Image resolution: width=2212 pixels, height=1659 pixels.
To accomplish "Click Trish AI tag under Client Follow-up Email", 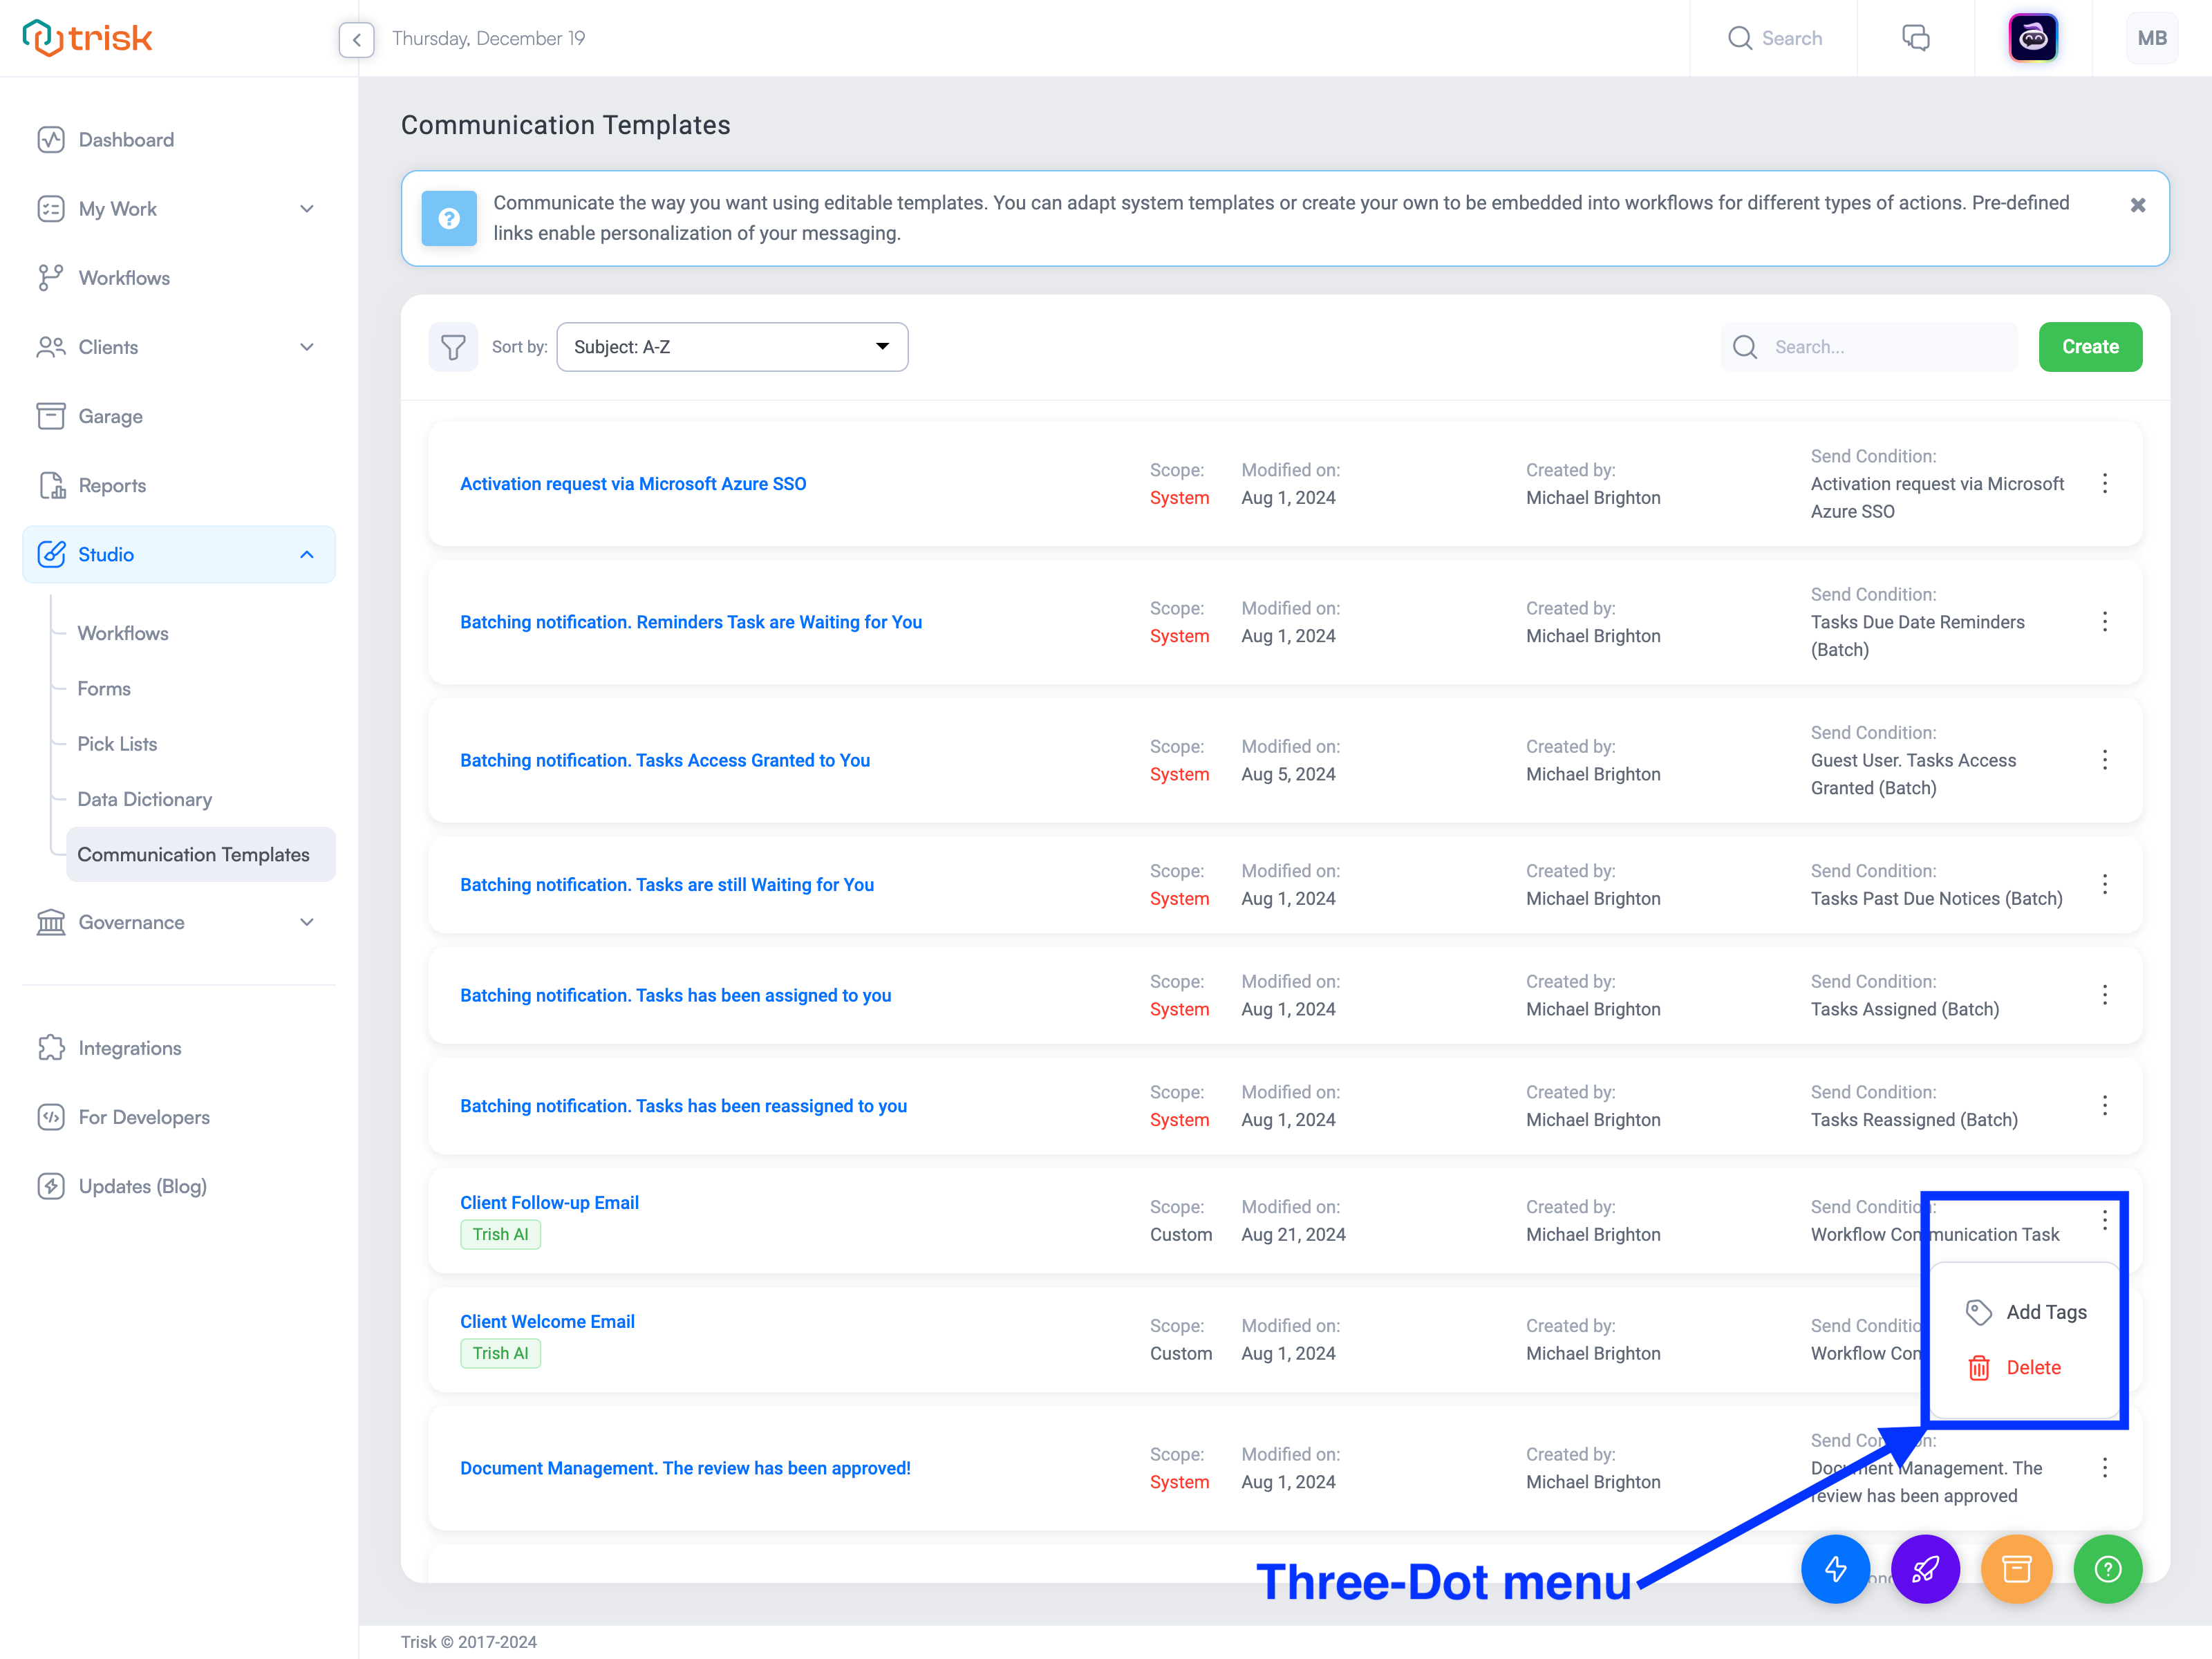I will coord(500,1235).
